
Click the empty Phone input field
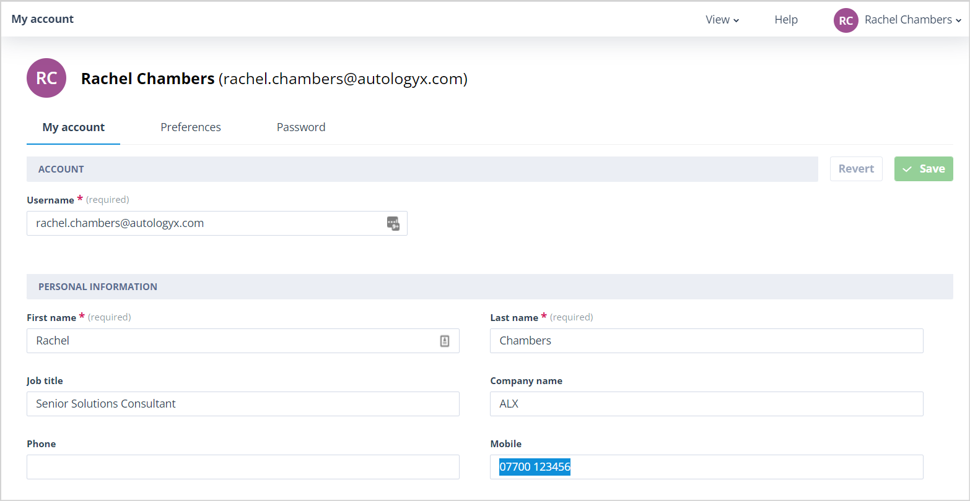(x=243, y=467)
